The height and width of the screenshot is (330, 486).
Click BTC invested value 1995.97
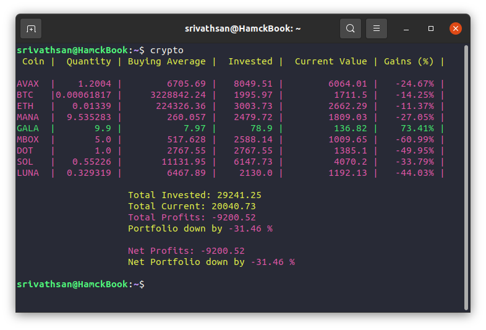(x=254, y=95)
